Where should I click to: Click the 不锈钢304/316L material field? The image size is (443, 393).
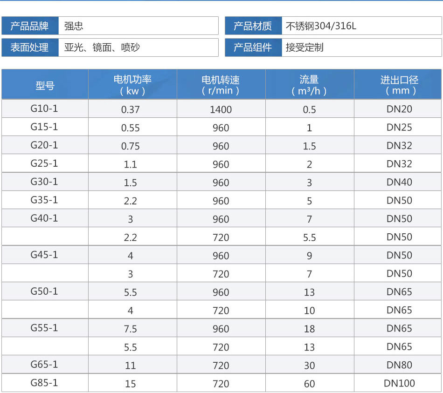(x=361, y=26)
